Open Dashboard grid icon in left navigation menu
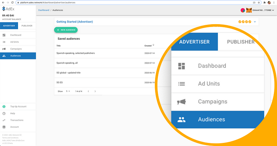 [x=4, y=35]
